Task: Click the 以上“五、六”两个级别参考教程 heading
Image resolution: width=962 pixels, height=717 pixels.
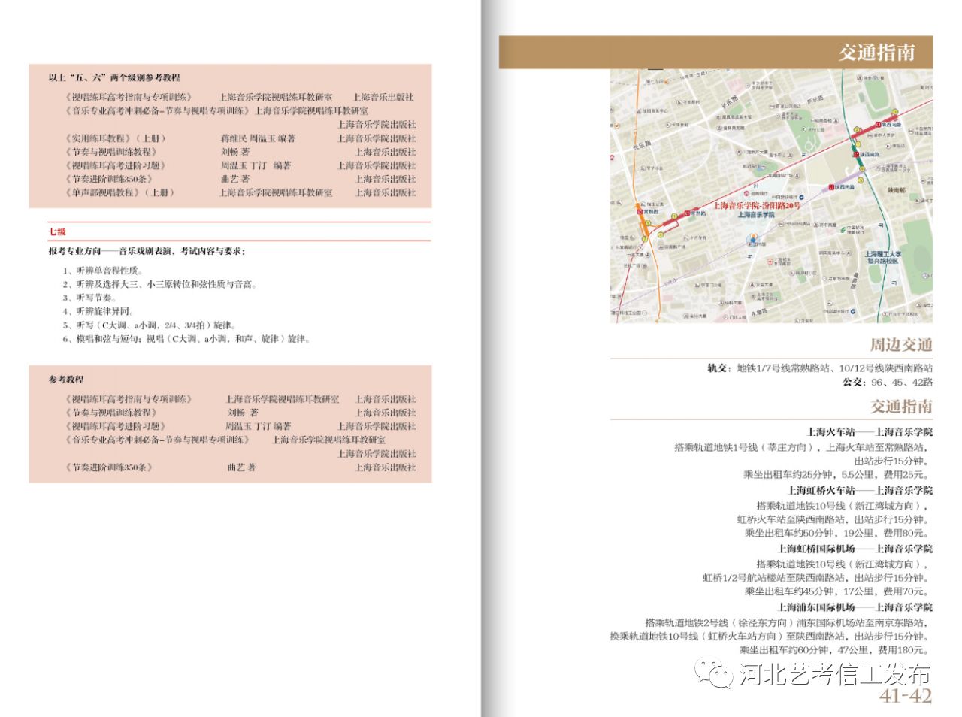Action: click(x=114, y=77)
